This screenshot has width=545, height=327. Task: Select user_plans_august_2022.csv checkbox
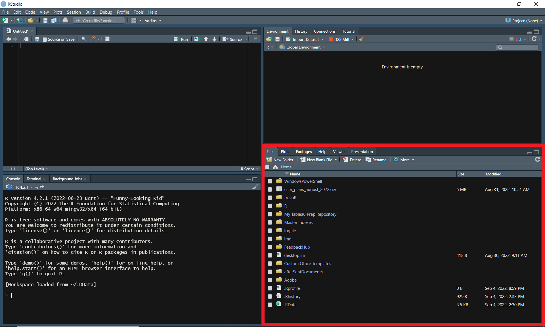270,190
